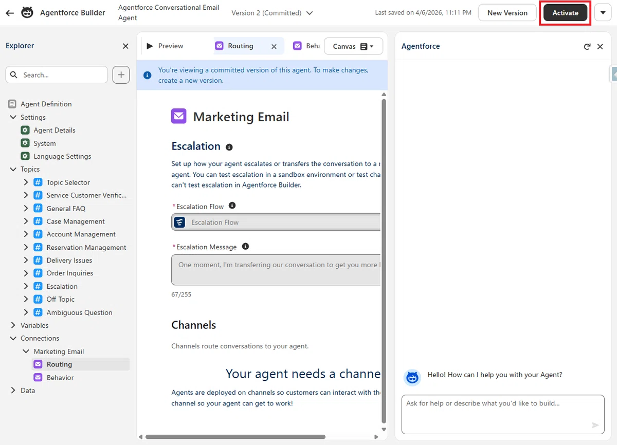
Task: Click the Behavior envelope icon in tree
Action: click(x=38, y=377)
